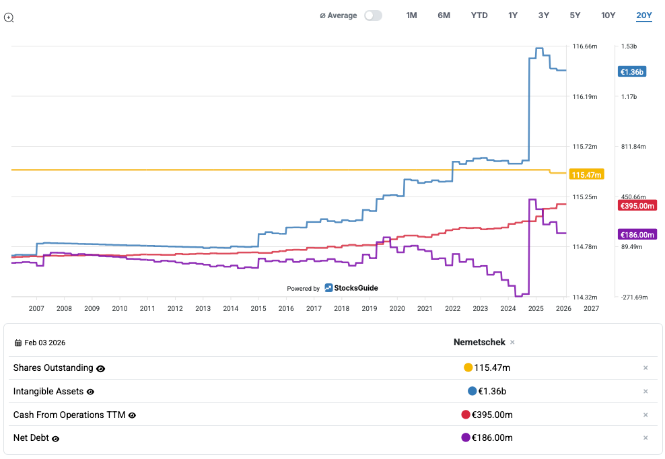Click the zoom magnifier icon above chart
The image size is (665, 459).
click(9, 17)
